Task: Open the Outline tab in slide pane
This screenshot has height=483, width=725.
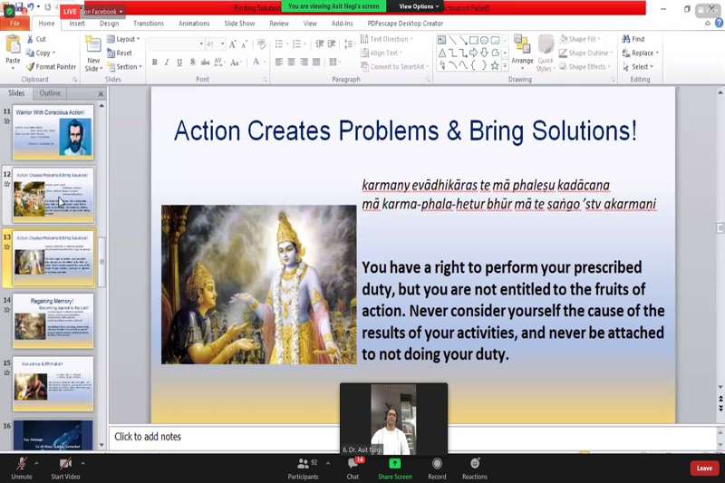Action: (x=50, y=93)
